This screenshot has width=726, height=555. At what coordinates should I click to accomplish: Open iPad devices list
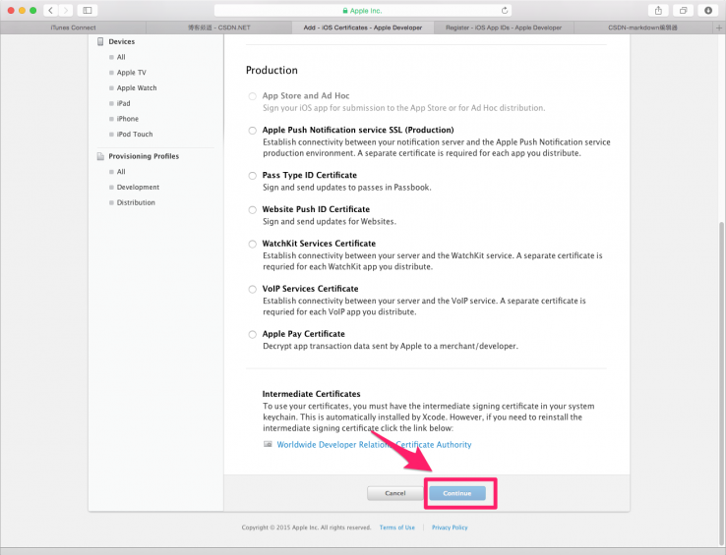124,103
